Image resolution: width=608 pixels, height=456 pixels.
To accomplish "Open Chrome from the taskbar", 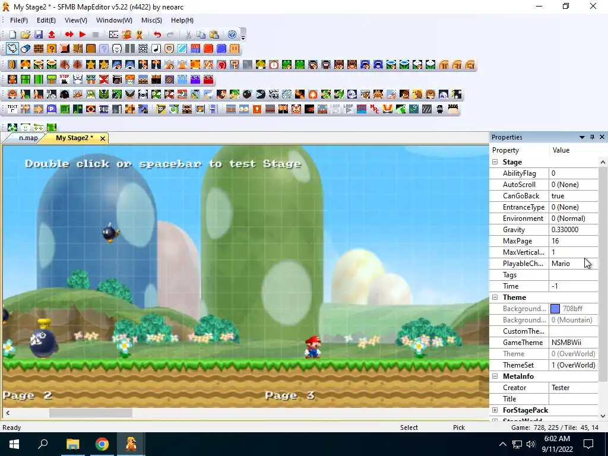I will pyautogui.click(x=102, y=444).
